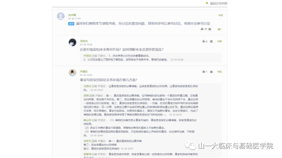Click the green share icon on top post
282x158 pixels.
[x=219, y=29]
